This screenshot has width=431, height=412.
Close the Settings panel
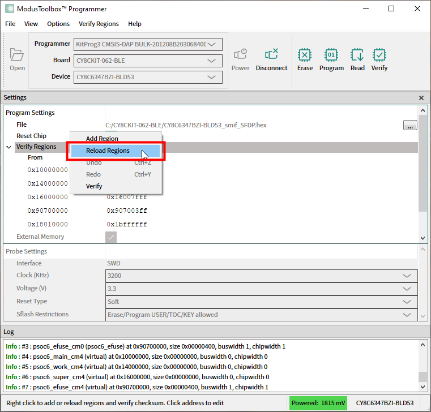tap(421, 98)
